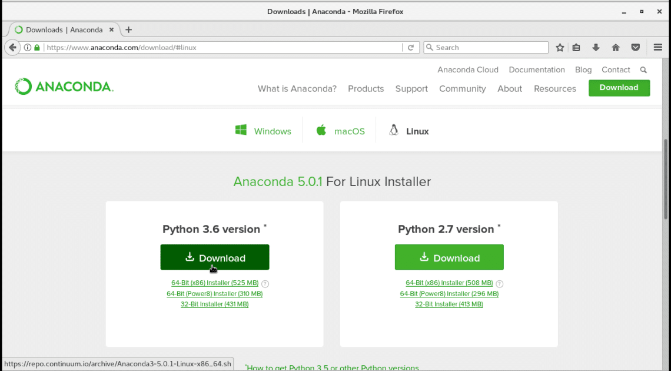Download the Python 2.7 version

(x=449, y=257)
